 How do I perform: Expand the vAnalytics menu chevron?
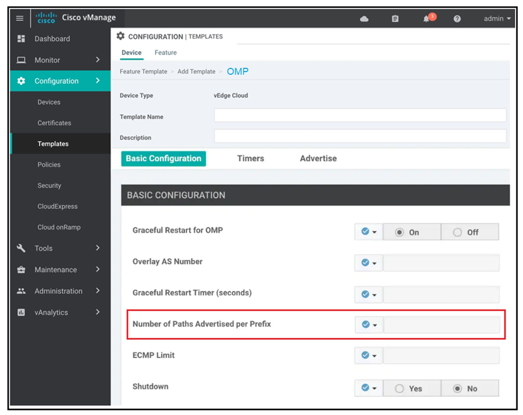pos(98,312)
